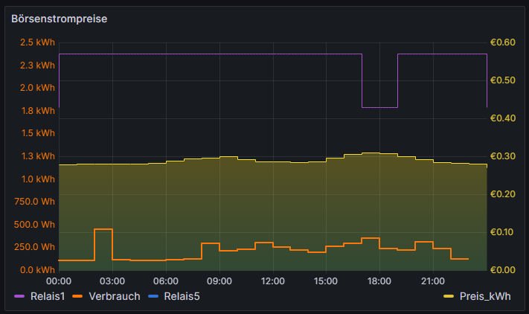The width and height of the screenshot is (529, 314).
Task: Click the €0.60 right axis label
Action: click(x=507, y=42)
